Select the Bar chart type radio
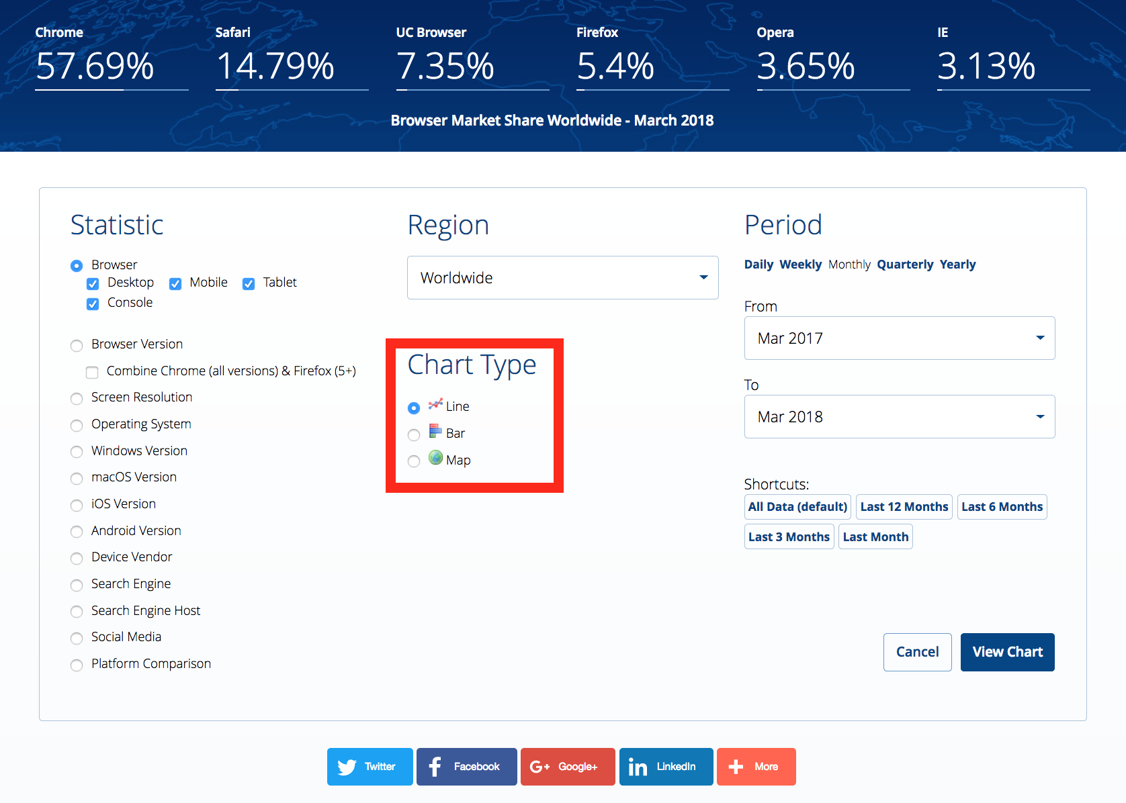This screenshot has width=1126, height=803. pos(414,434)
